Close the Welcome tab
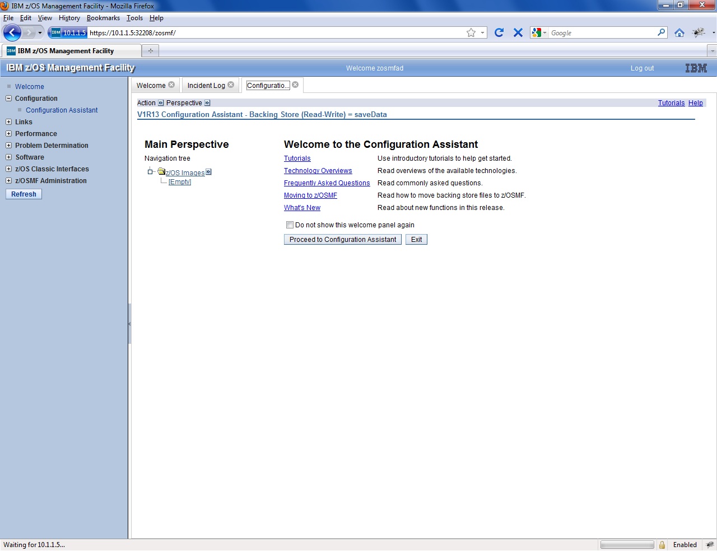Screen dimensions: 717x551 (171, 85)
